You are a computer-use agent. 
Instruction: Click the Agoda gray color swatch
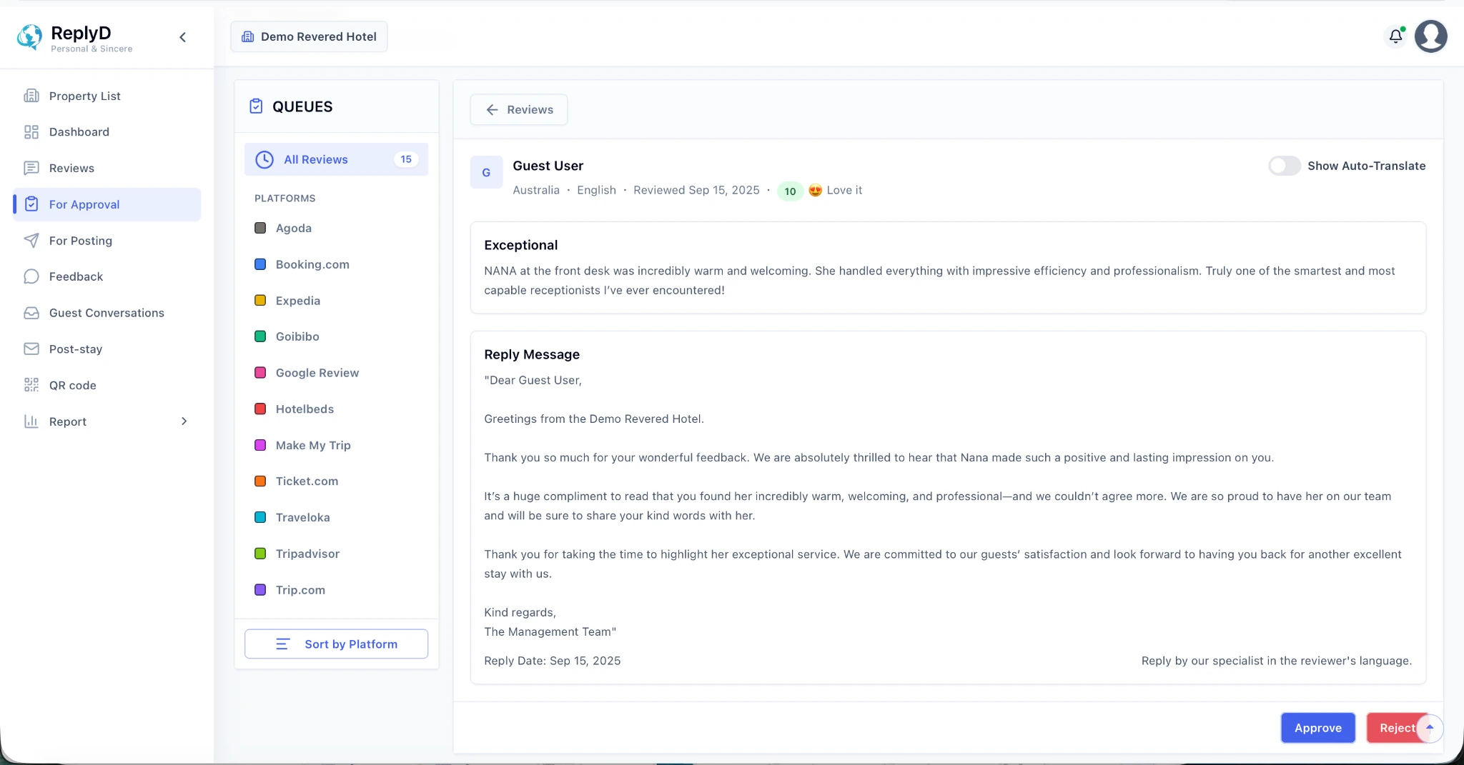[260, 228]
